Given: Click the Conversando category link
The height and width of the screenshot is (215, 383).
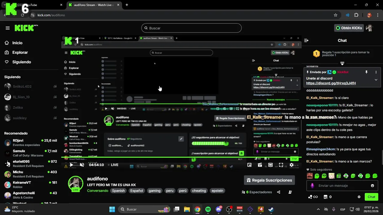Looking at the screenshot, I should tap(98, 191).
